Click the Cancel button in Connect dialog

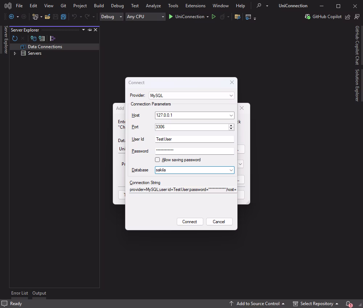(219, 222)
